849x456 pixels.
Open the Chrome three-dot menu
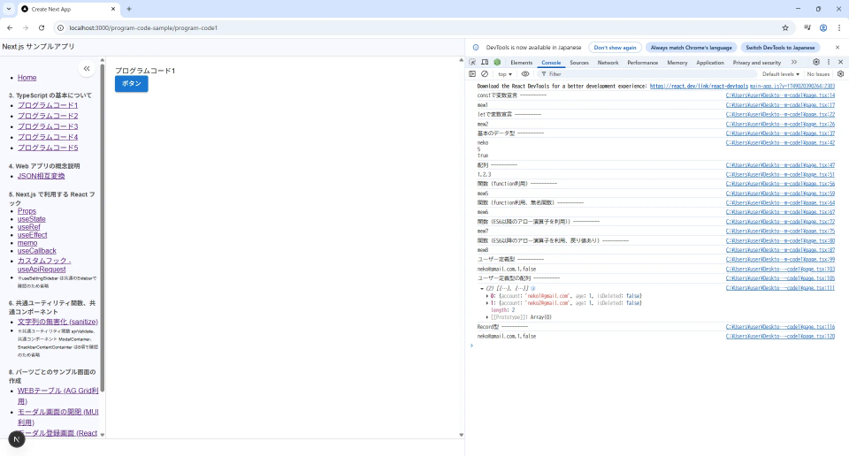click(x=839, y=27)
